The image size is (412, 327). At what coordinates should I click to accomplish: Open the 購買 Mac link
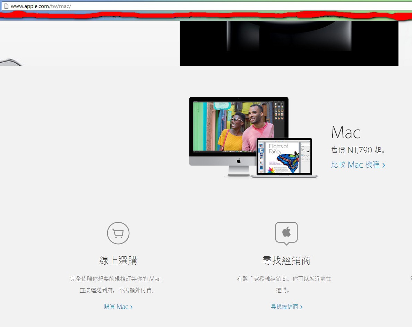click(x=118, y=307)
